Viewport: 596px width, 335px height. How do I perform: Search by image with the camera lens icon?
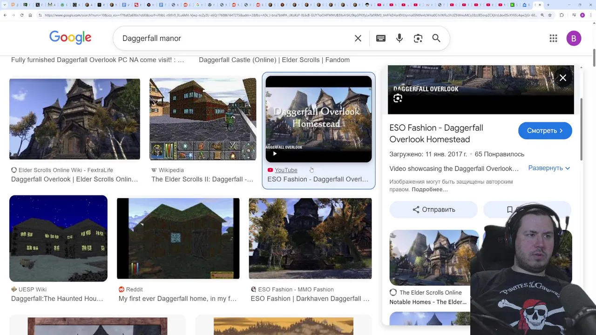click(418, 38)
